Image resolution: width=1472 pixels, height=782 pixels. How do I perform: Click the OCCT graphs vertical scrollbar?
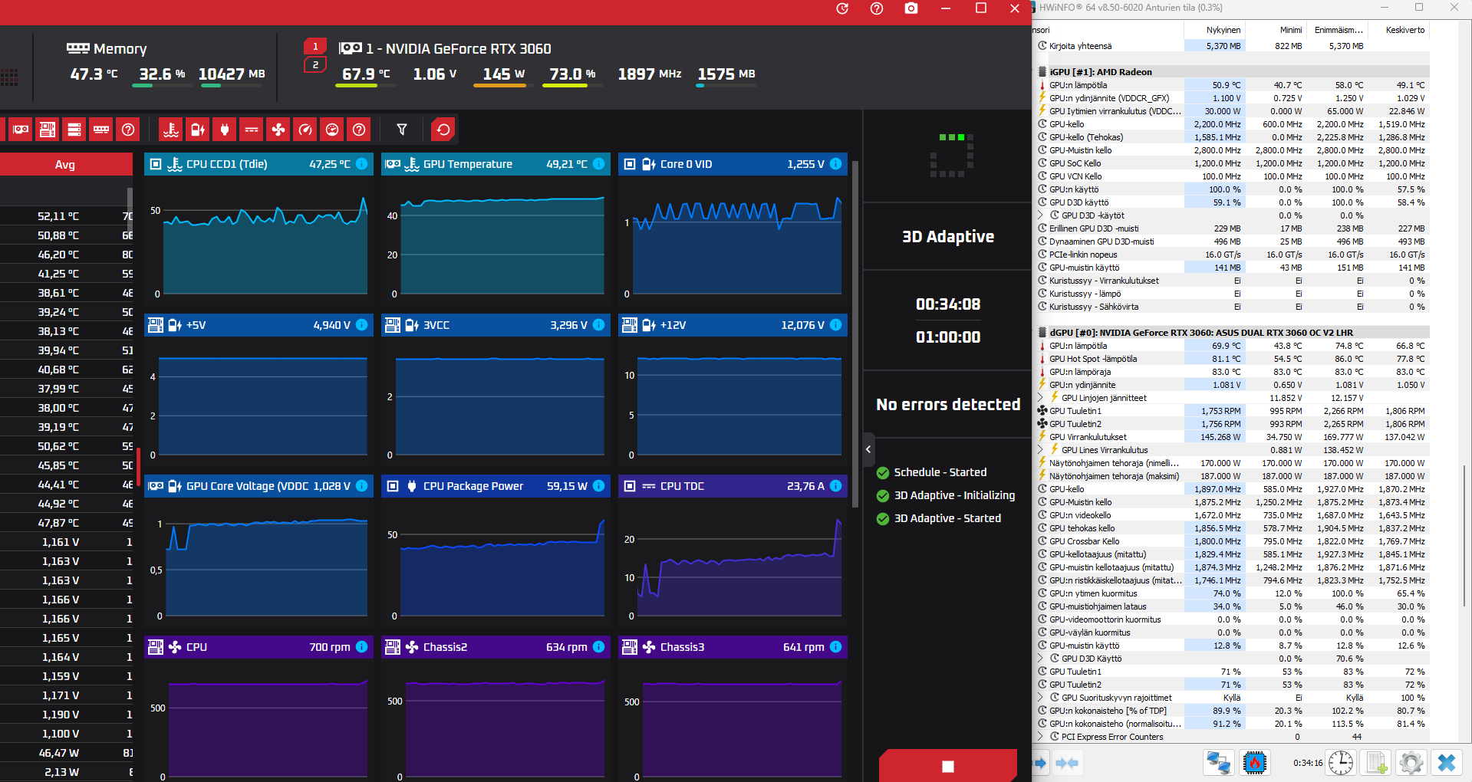(x=855, y=334)
